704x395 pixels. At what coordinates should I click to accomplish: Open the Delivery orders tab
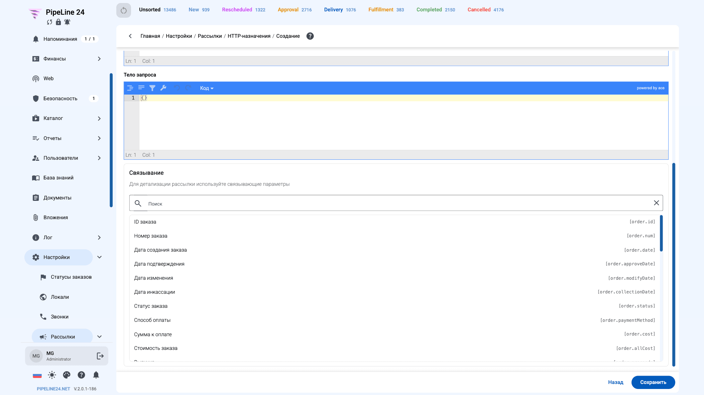[340, 10]
